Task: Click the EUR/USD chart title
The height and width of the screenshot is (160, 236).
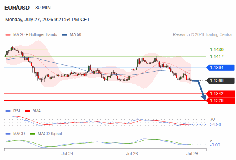Action: tap(17, 8)
